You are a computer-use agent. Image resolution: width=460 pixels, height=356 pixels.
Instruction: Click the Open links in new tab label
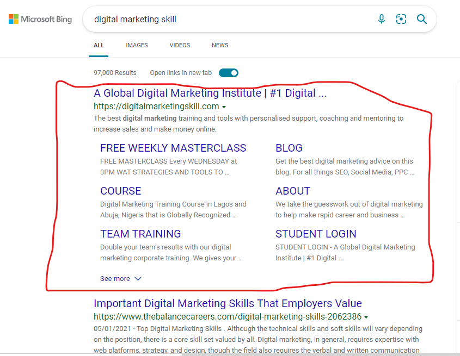click(x=181, y=73)
